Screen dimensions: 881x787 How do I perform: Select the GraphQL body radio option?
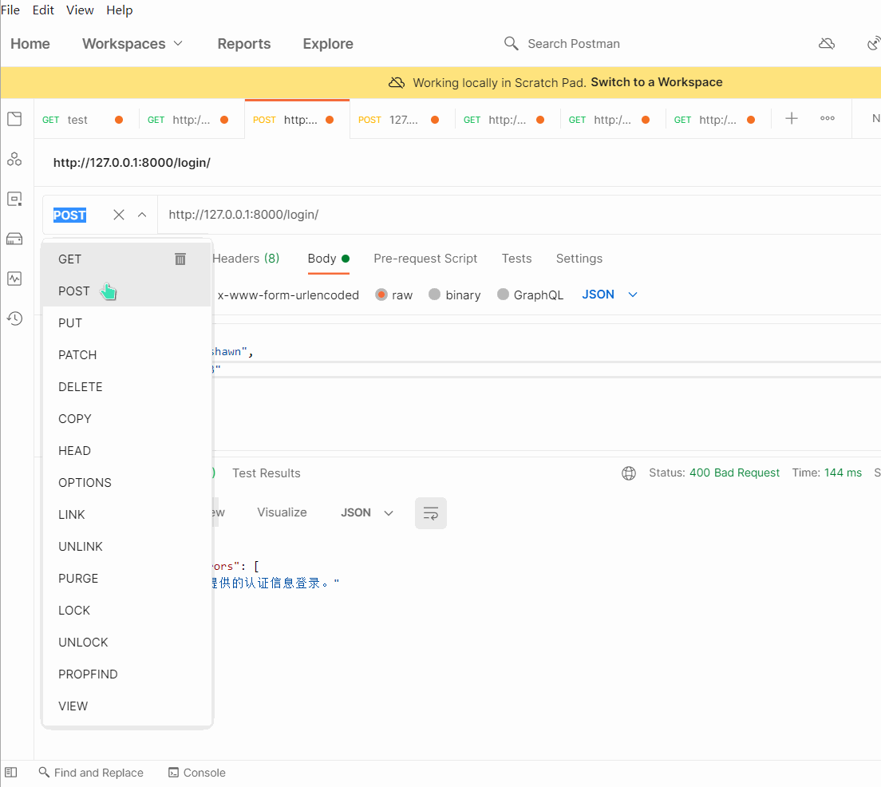(503, 295)
